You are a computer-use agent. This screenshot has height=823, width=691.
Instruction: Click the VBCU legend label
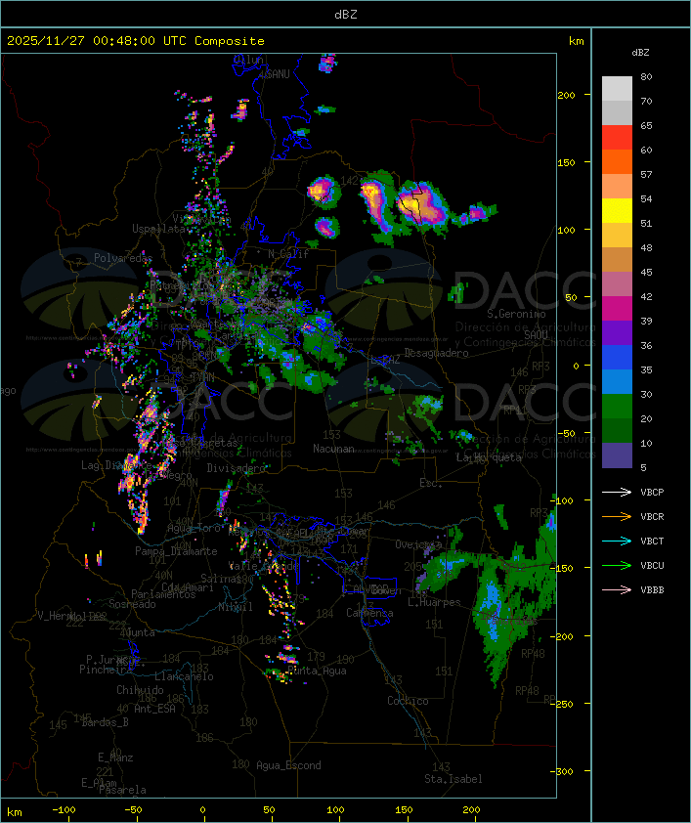pos(652,565)
